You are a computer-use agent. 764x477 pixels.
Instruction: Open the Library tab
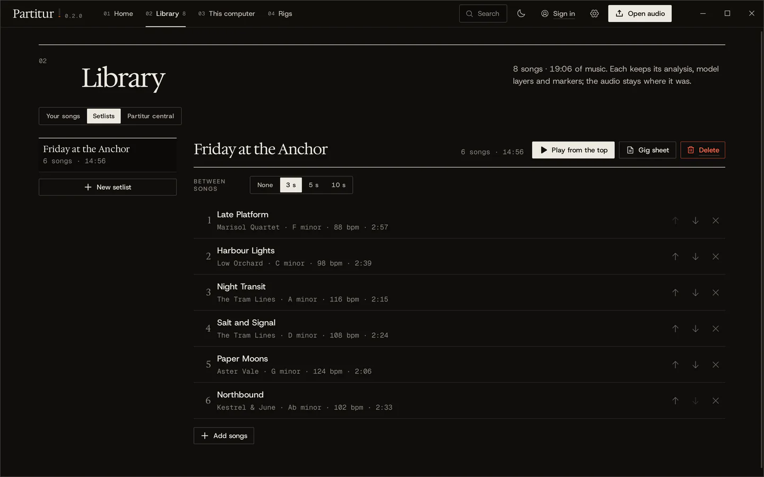(166, 14)
